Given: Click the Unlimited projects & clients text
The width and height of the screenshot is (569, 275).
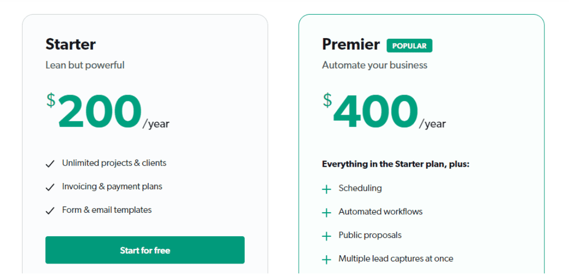Looking at the screenshot, I should coord(114,163).
